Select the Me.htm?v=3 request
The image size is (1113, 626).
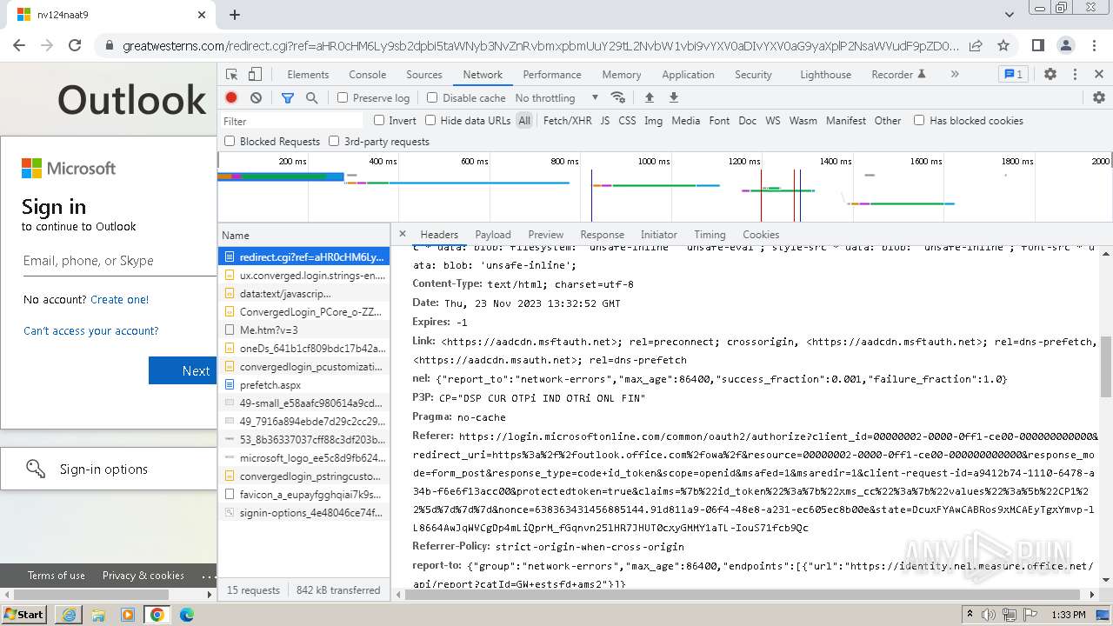tap(303, 330)
